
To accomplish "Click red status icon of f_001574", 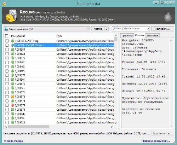I will click(12, 105).
